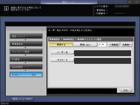
Task: Tap the パスワード button
Action: [62, 60]
